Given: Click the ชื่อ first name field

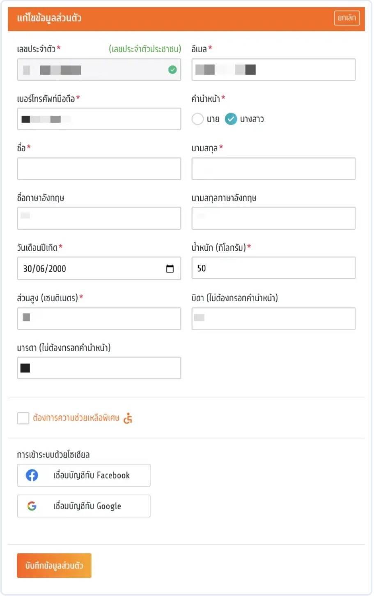Looking at the screenshot, I should click(x=99, y=169).
